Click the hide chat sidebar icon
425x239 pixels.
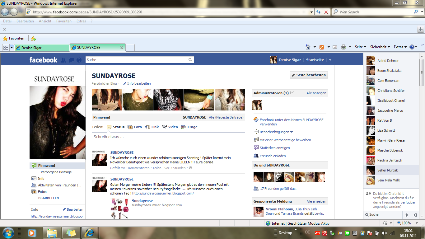click(x=415, y=215)
